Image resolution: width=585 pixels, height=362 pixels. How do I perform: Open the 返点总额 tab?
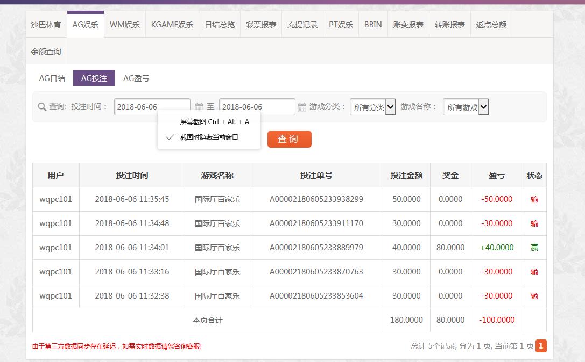point(491,25)
